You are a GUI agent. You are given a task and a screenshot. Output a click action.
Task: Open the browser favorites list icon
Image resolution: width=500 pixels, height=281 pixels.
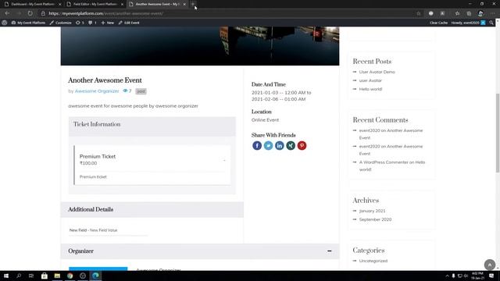tap(457, 13)
